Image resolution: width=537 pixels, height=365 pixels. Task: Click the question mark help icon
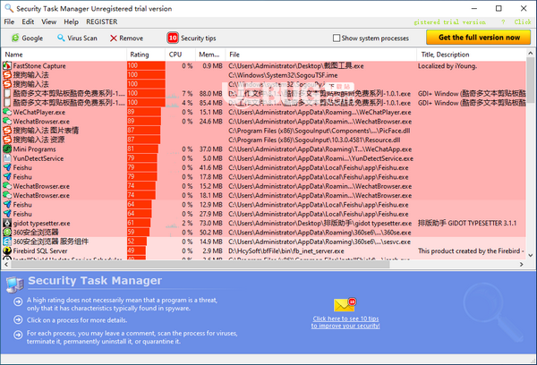point(503,21)
